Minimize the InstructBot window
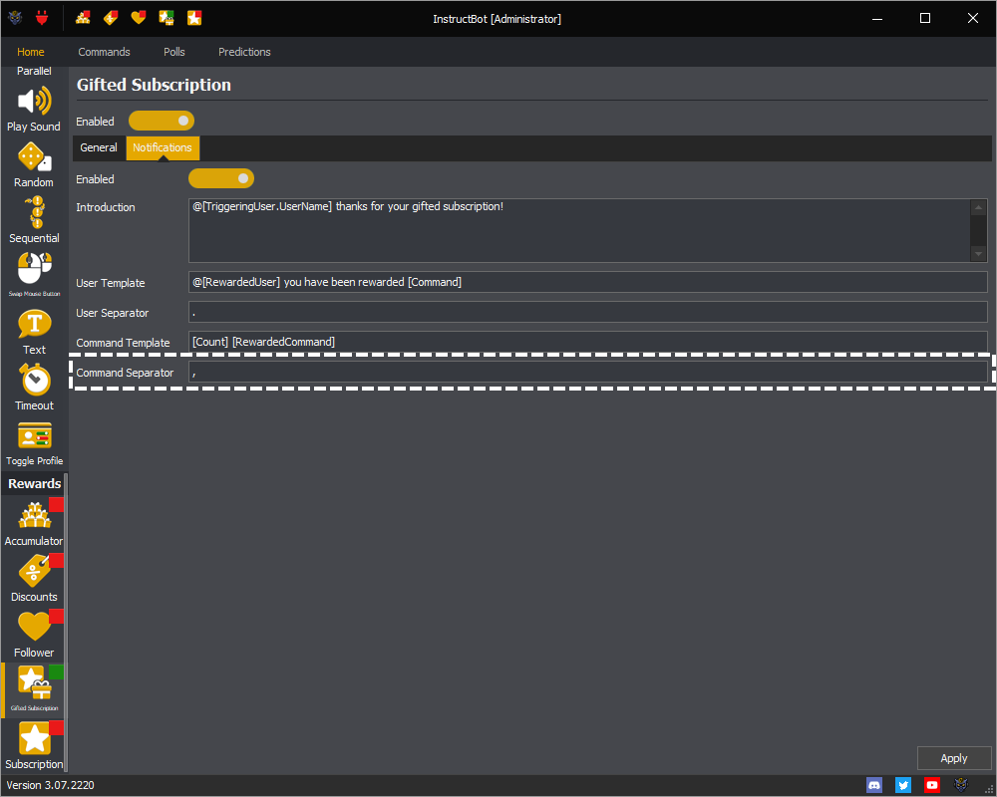This screenshot has width=997, height=797. click(x=877, y=19)
